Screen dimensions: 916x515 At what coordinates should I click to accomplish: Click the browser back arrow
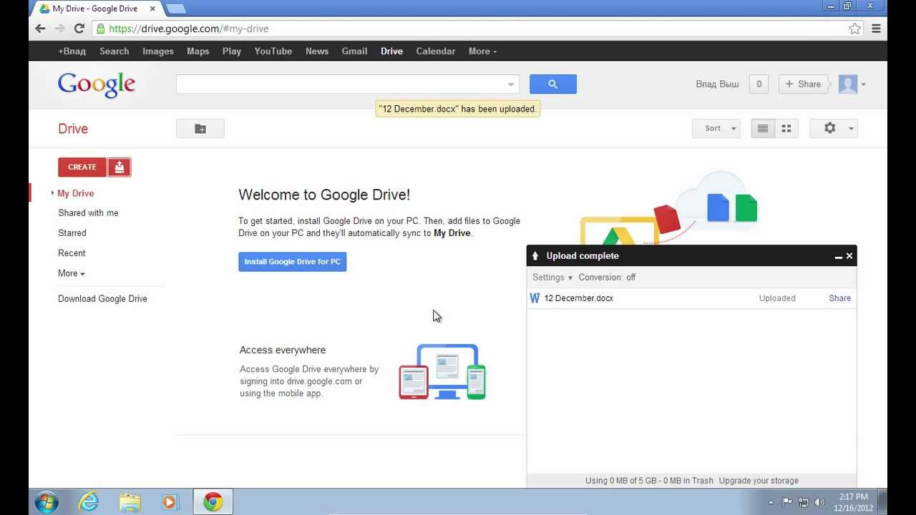coord(40,29)
